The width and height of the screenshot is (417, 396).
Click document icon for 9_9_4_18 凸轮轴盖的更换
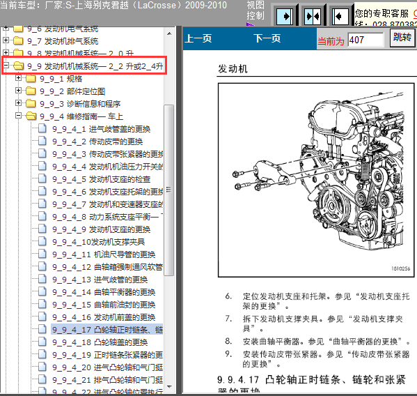click(x=42, y=342)
